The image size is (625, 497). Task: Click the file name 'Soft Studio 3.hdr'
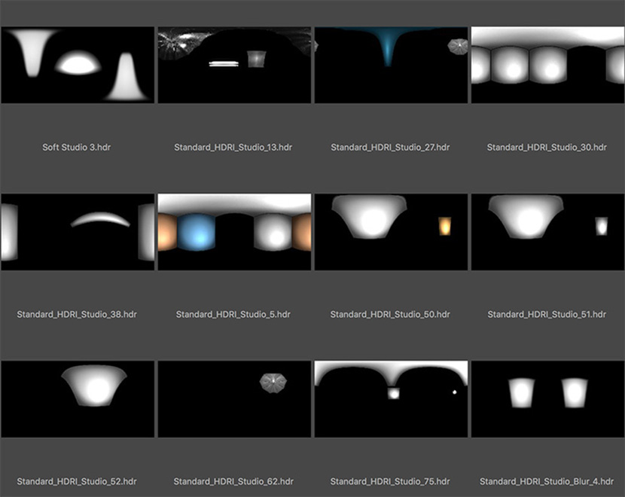77,147
